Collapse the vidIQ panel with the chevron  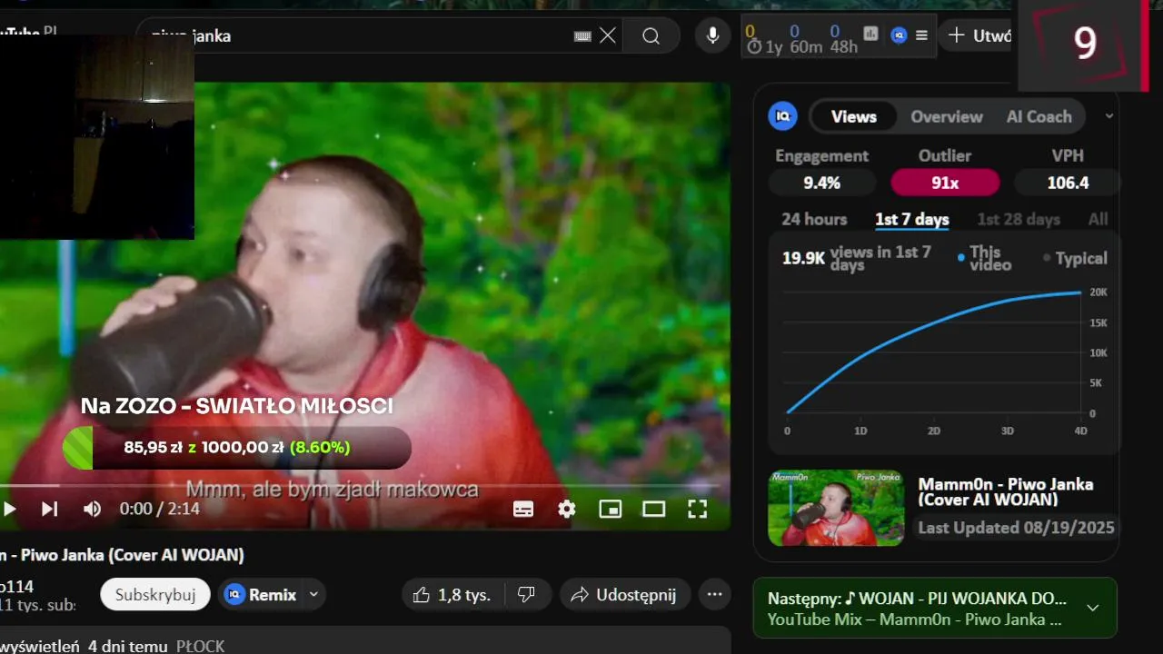coord(1109,116)
